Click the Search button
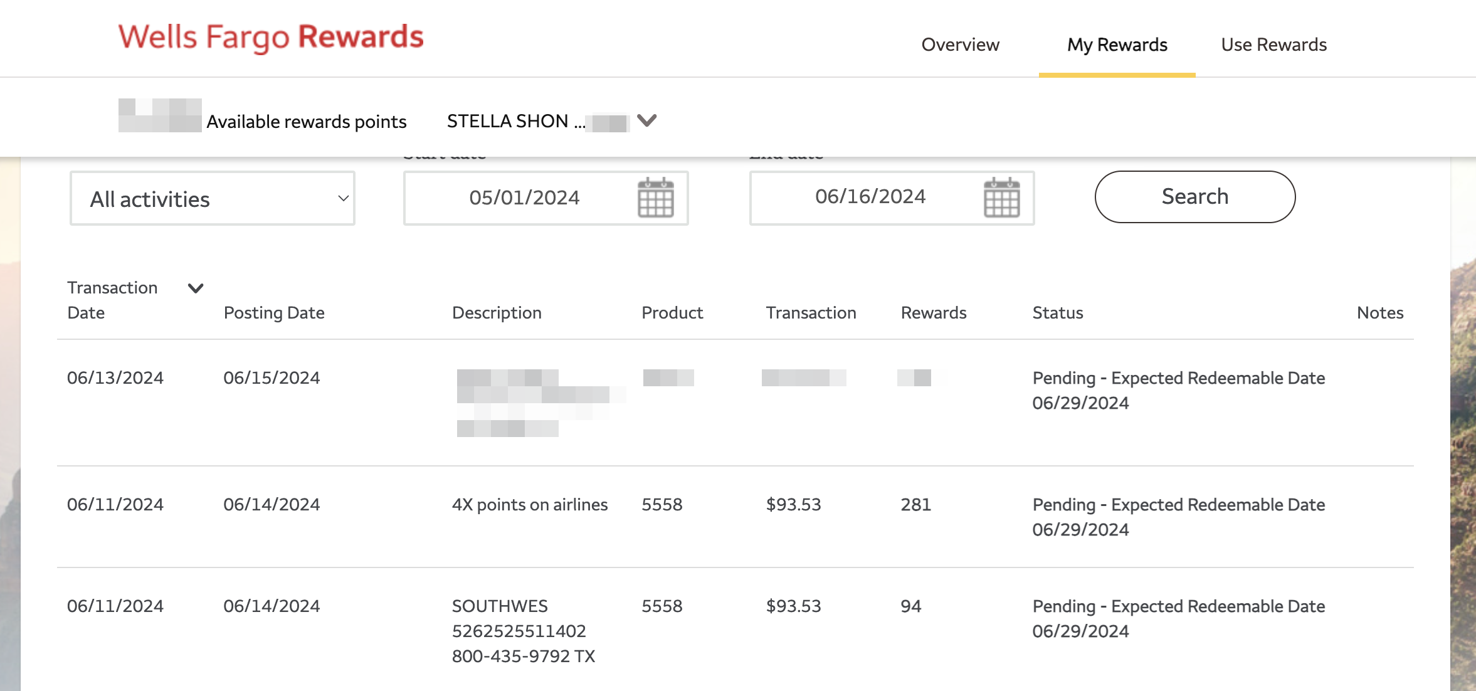Viewport: 1476px width, 691px height. click(1194, 196)
